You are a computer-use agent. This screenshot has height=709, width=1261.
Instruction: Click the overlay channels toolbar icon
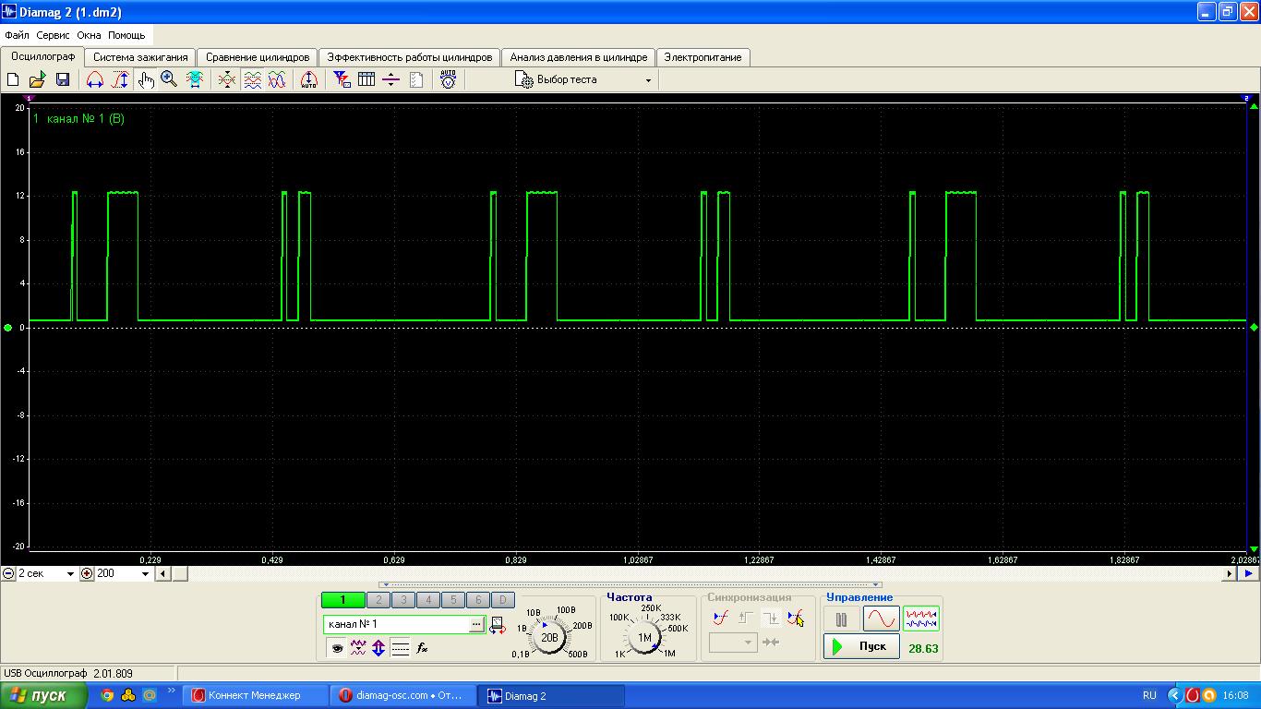click(226, 80)
